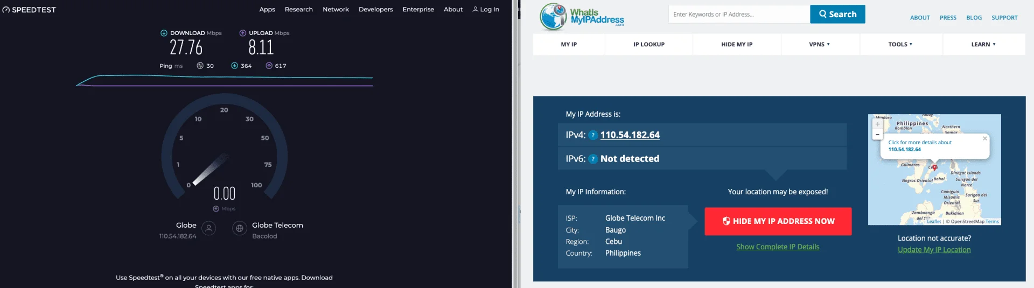Viewport: 1034px width, 288px height.
Task: Open the Developers menu in Speedtest
Action: 376,9
